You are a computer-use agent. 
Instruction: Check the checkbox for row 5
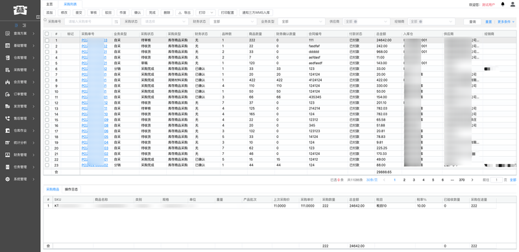(47, 63)
